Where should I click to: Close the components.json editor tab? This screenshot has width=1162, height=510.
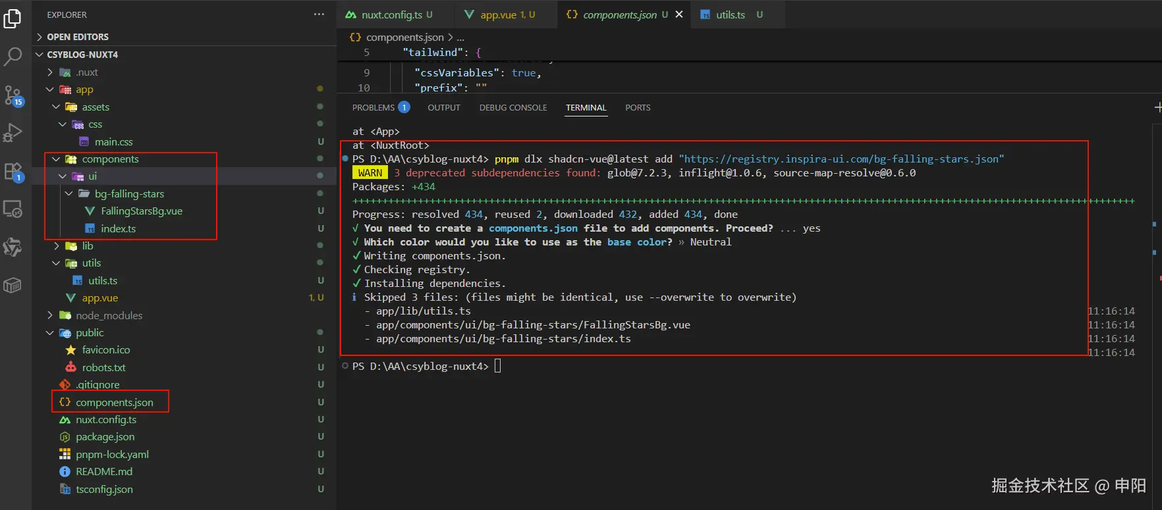pyautogui.click(x=679, y=14)
